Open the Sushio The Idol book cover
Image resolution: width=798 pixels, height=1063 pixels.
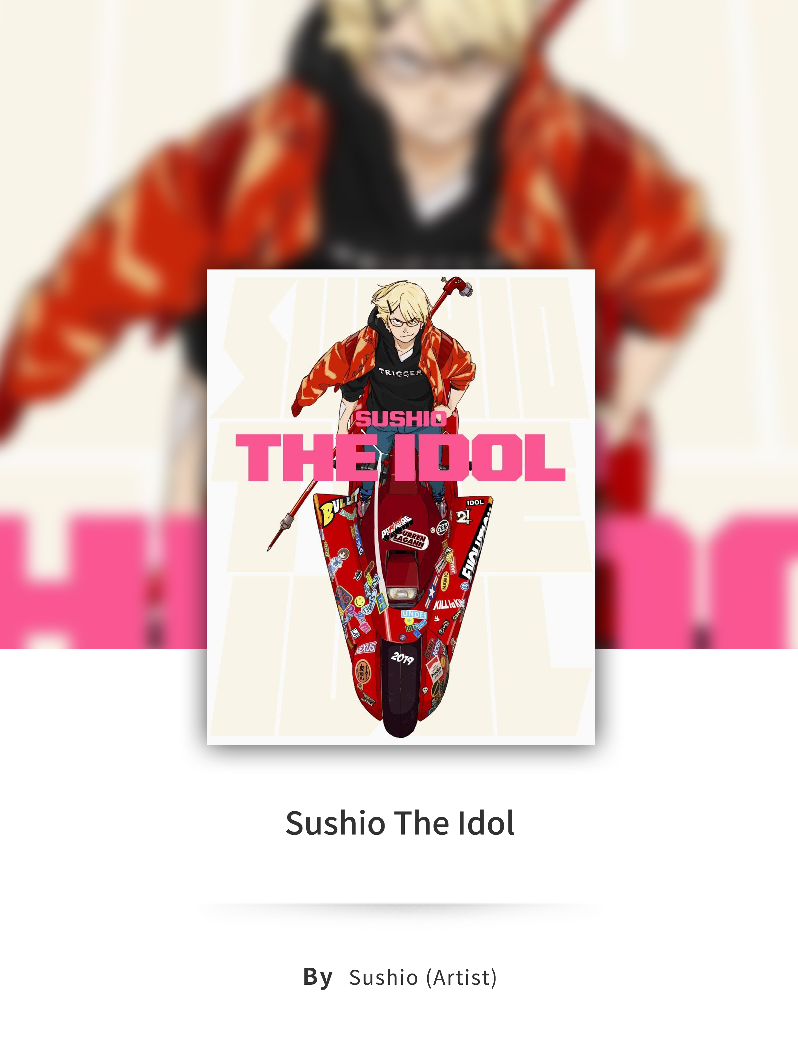[401, 507]
